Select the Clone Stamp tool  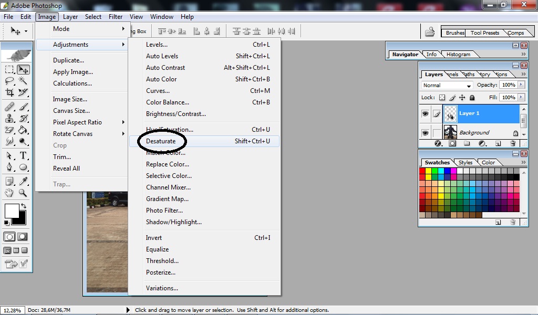(x=9, y=119)
